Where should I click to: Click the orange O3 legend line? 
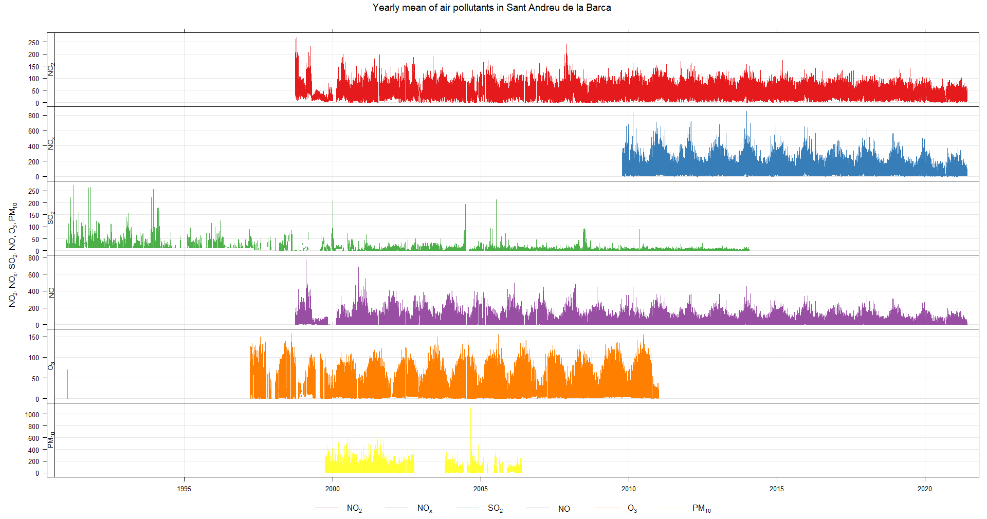(607, 508)
